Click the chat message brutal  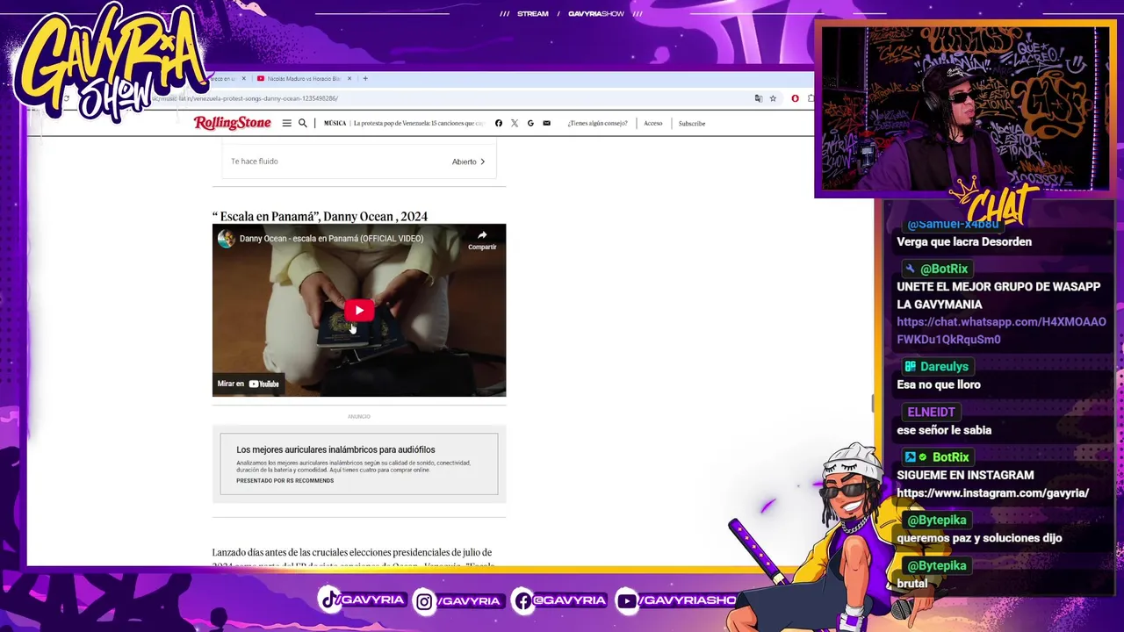[x=912, y=584]
